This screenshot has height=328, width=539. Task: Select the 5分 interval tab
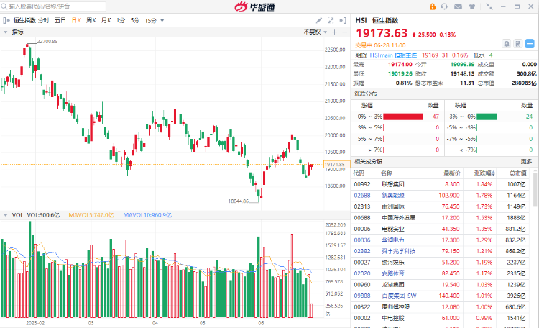[135, 21]
